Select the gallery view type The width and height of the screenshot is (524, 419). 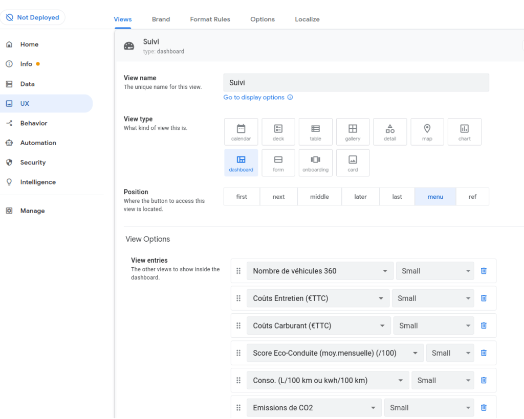(353, 132)
